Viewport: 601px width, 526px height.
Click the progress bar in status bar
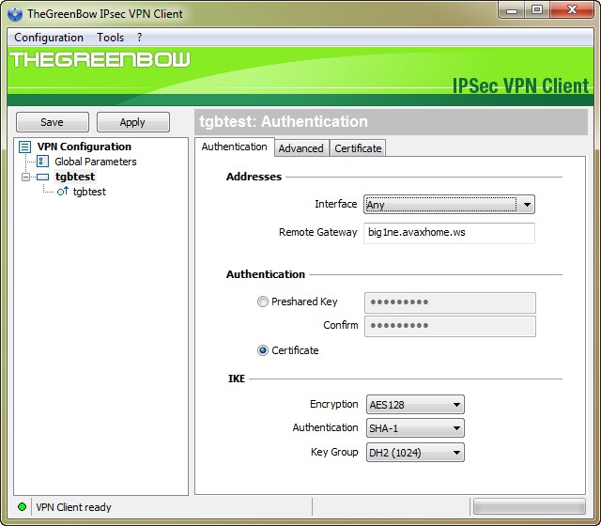(x=530, y=506)
